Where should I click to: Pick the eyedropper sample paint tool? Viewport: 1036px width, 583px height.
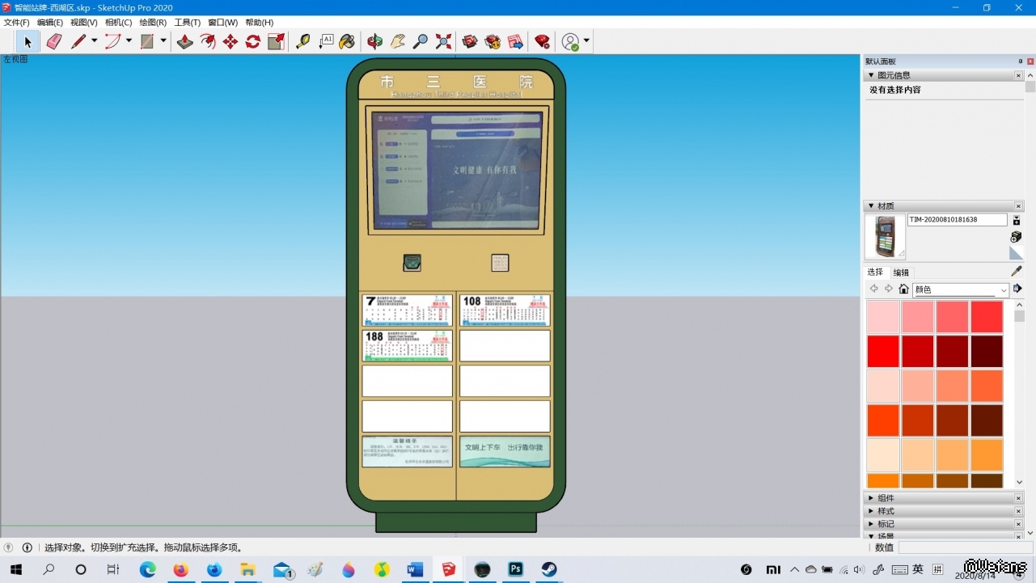click(1017, 272)
